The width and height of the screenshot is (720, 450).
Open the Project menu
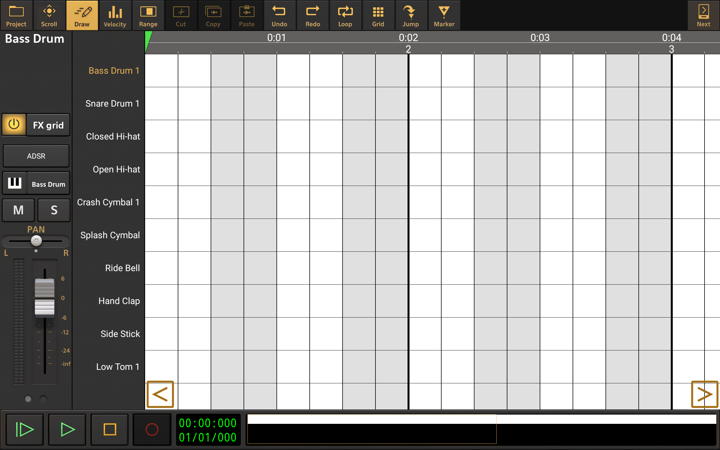(x=16, y=15)
